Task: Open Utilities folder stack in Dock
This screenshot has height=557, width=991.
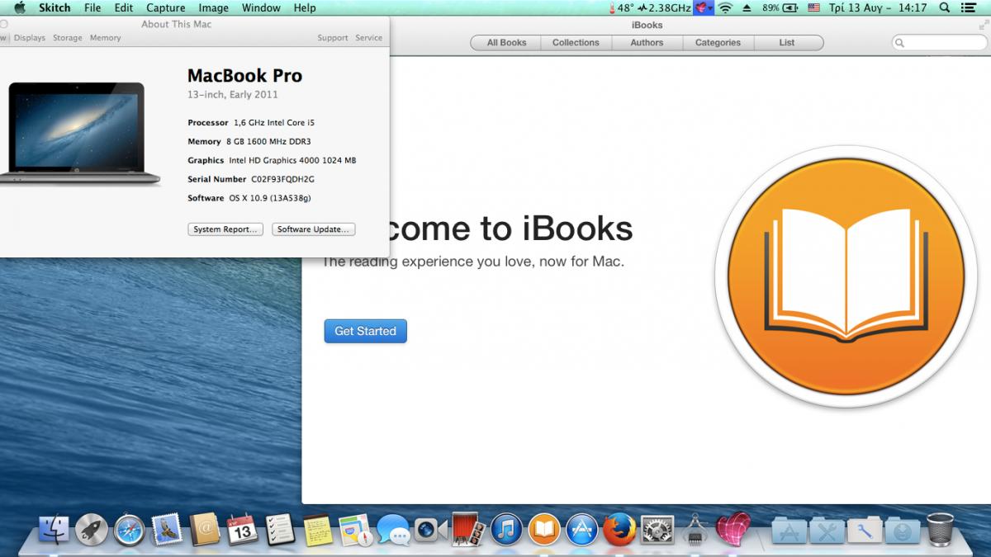Action: point(827,530)
